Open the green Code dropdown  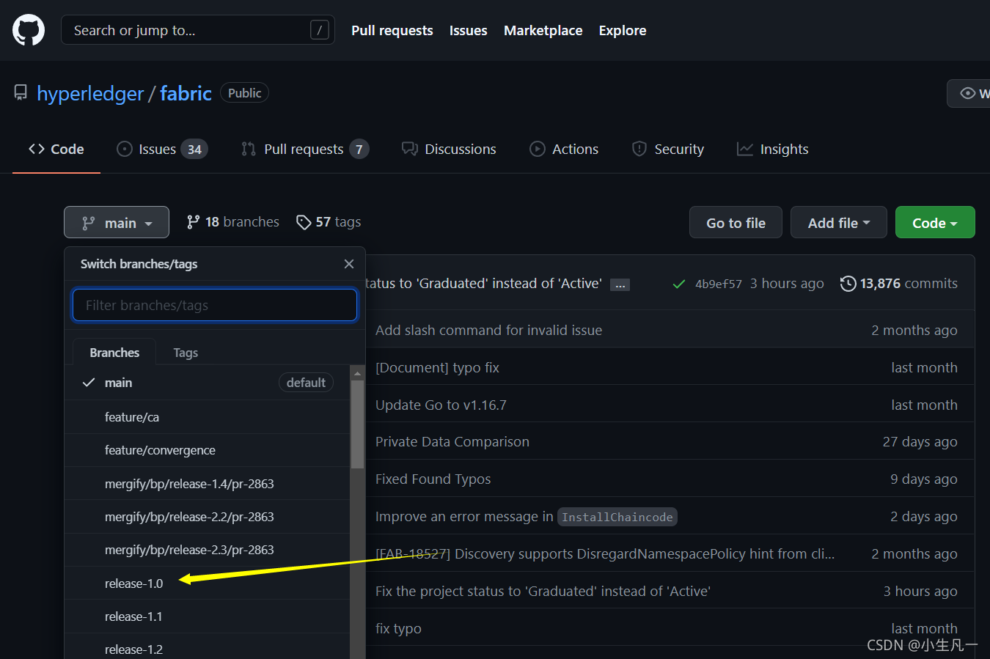(x=935, y=222)
